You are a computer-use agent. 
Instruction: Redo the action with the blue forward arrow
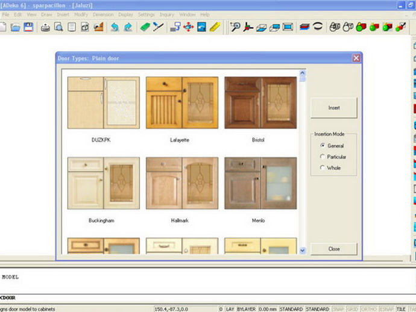tap(128, 27)
